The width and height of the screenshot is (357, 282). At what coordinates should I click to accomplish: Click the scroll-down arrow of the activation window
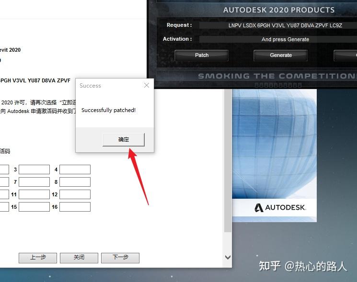(x=228, y=257)
